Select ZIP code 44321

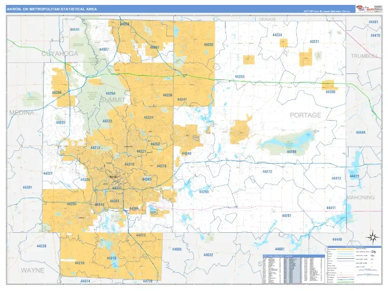(x=48, y=173)
